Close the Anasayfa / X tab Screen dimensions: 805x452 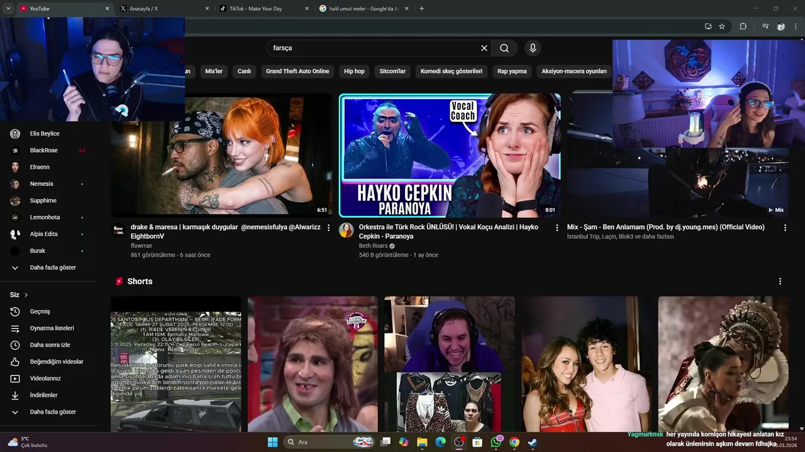click(207, 9)
